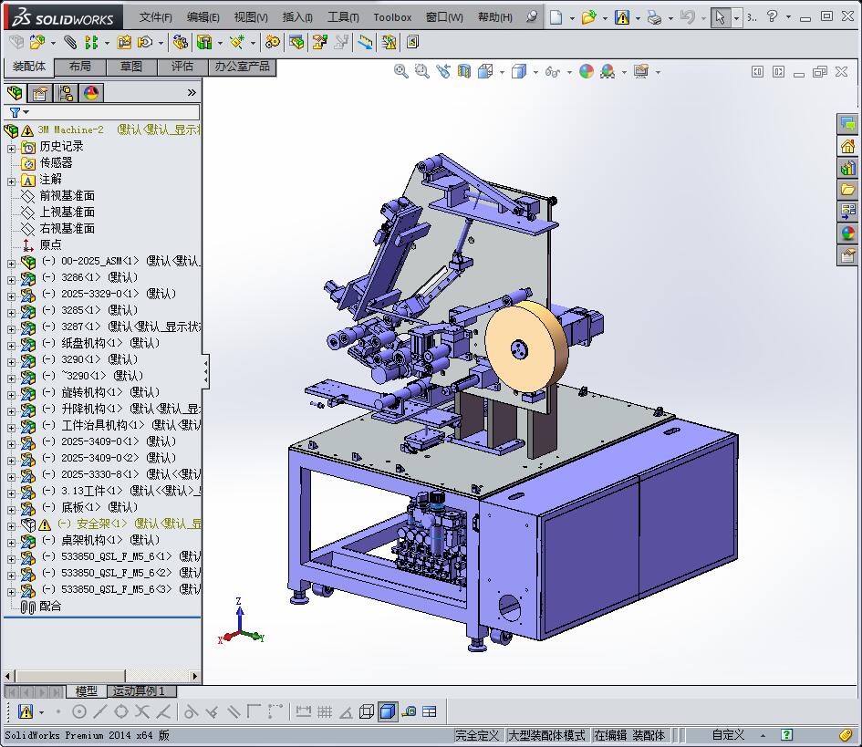
Task: Open the File Explorer task pane icon
Action: click(847, 190)
